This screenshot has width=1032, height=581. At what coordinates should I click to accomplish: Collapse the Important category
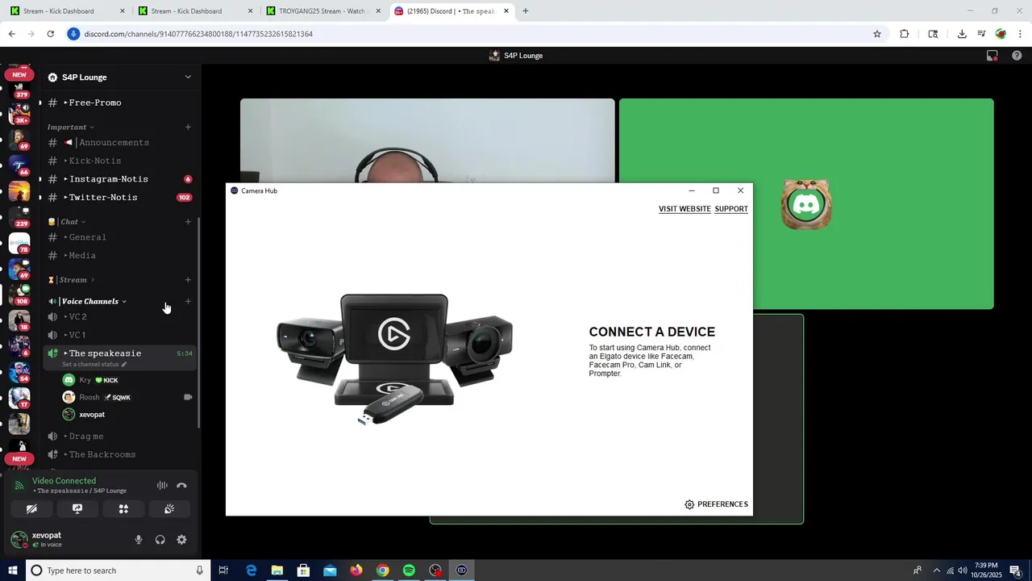(x=71, y=127)
